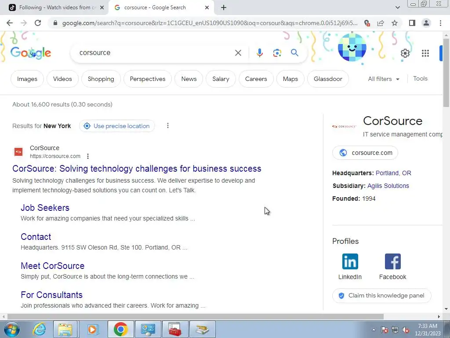Switch to the TikTok Following tab

click(54, 7)
